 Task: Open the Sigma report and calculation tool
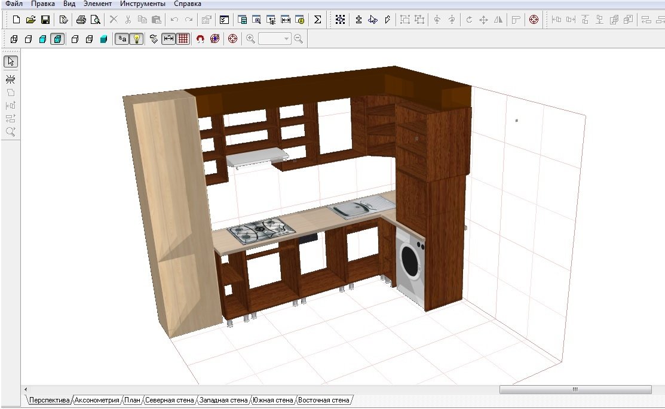[317, 20]
